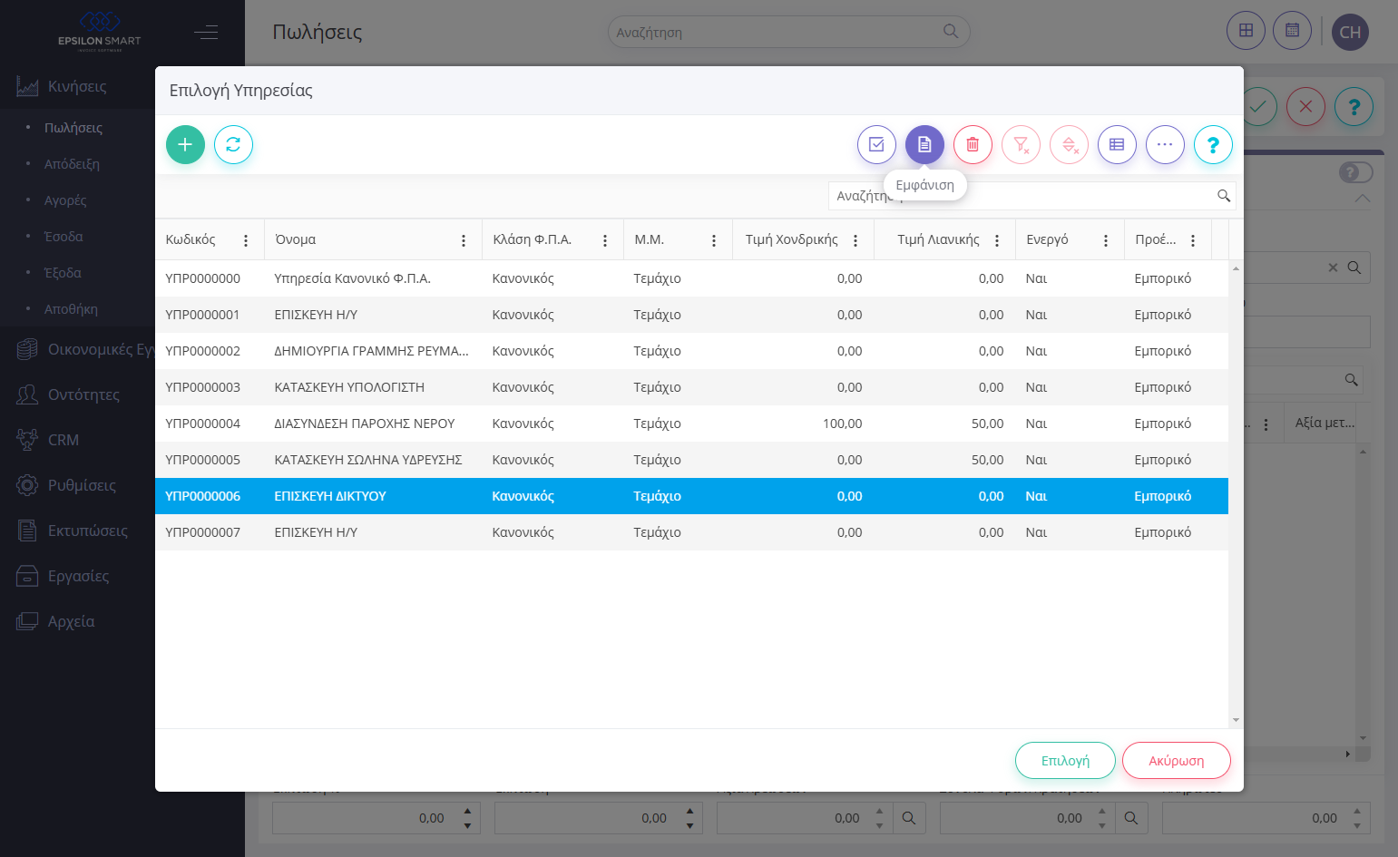
Task: Select the row ΥΠΡ0000004 ΔΙΑΣΥΝΔΕΣΗ ΠΑΡΟΧΗΣ ΝΕΡΟΥ
Action: click(691, 424)
